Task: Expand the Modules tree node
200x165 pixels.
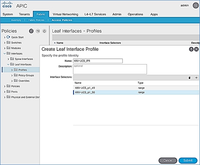Action: pyautogui.click(x=5, y=48)
